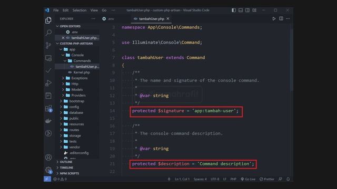Open Customize Layout icon
Screen dimensions: 337x189
point(254,10)
